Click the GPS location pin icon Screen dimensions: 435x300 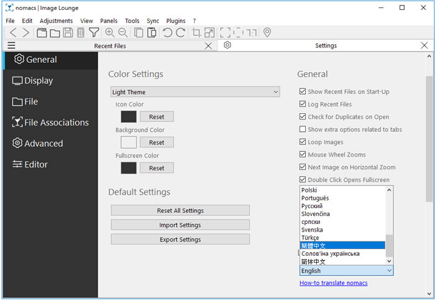[267, 32]
